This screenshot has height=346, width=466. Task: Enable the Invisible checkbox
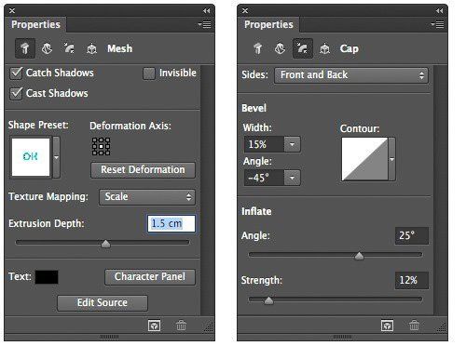[x=149, y=73]
